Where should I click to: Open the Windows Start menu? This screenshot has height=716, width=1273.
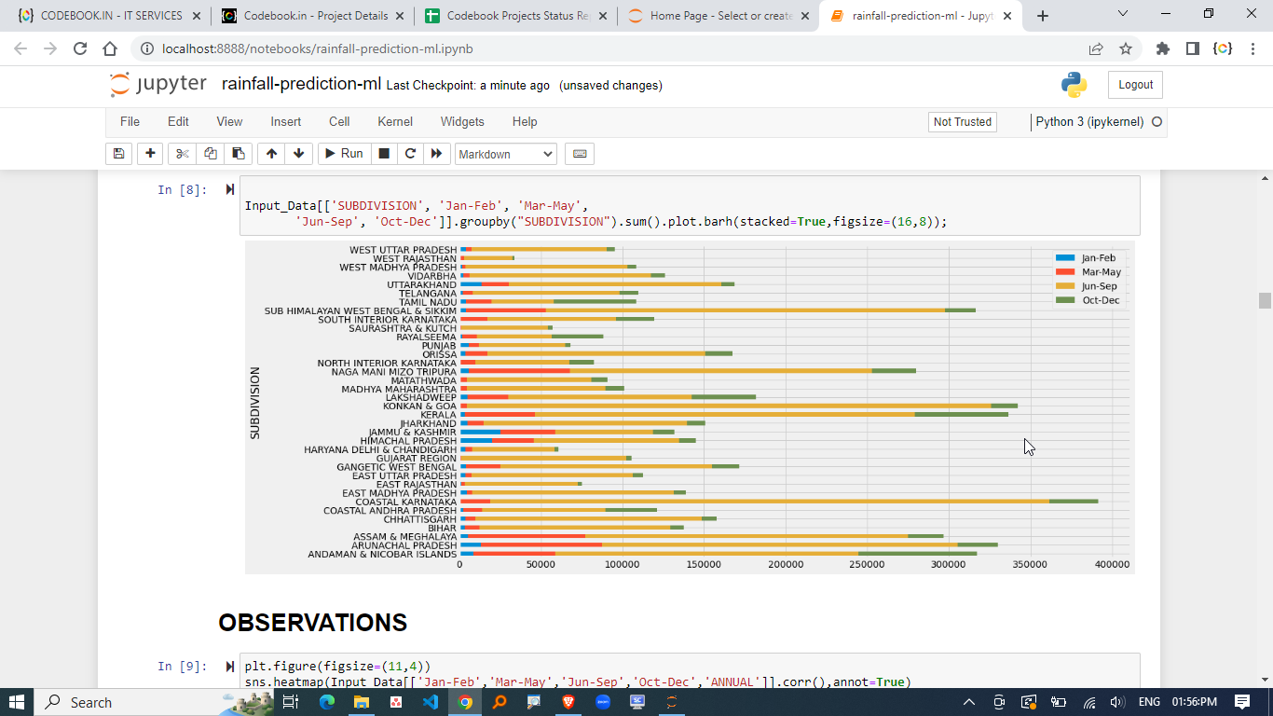coord(17,702)
